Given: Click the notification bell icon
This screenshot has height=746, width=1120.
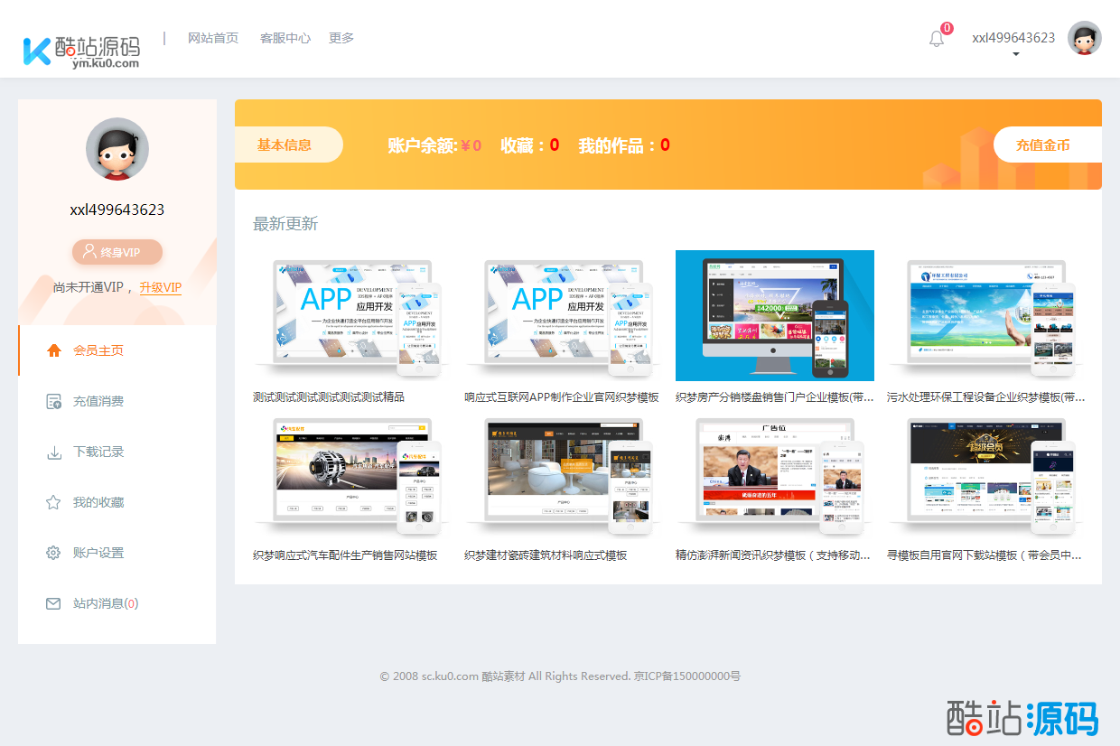Looking at the screenshot, I should 937,39.
